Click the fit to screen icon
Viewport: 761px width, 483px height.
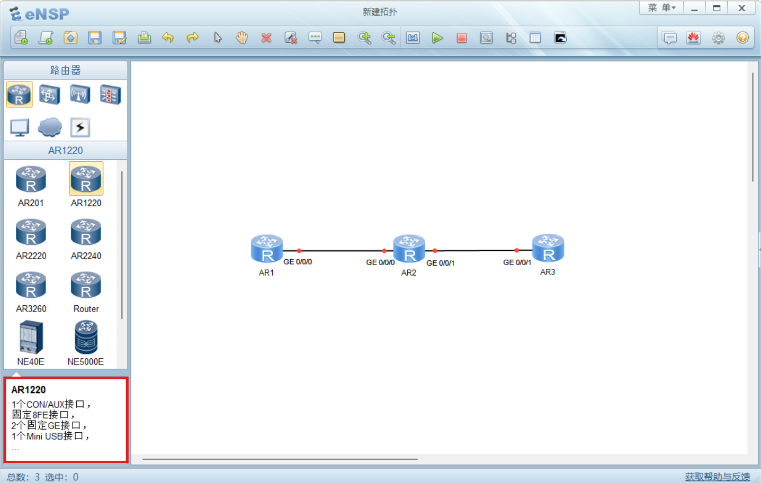coord(413,38)
